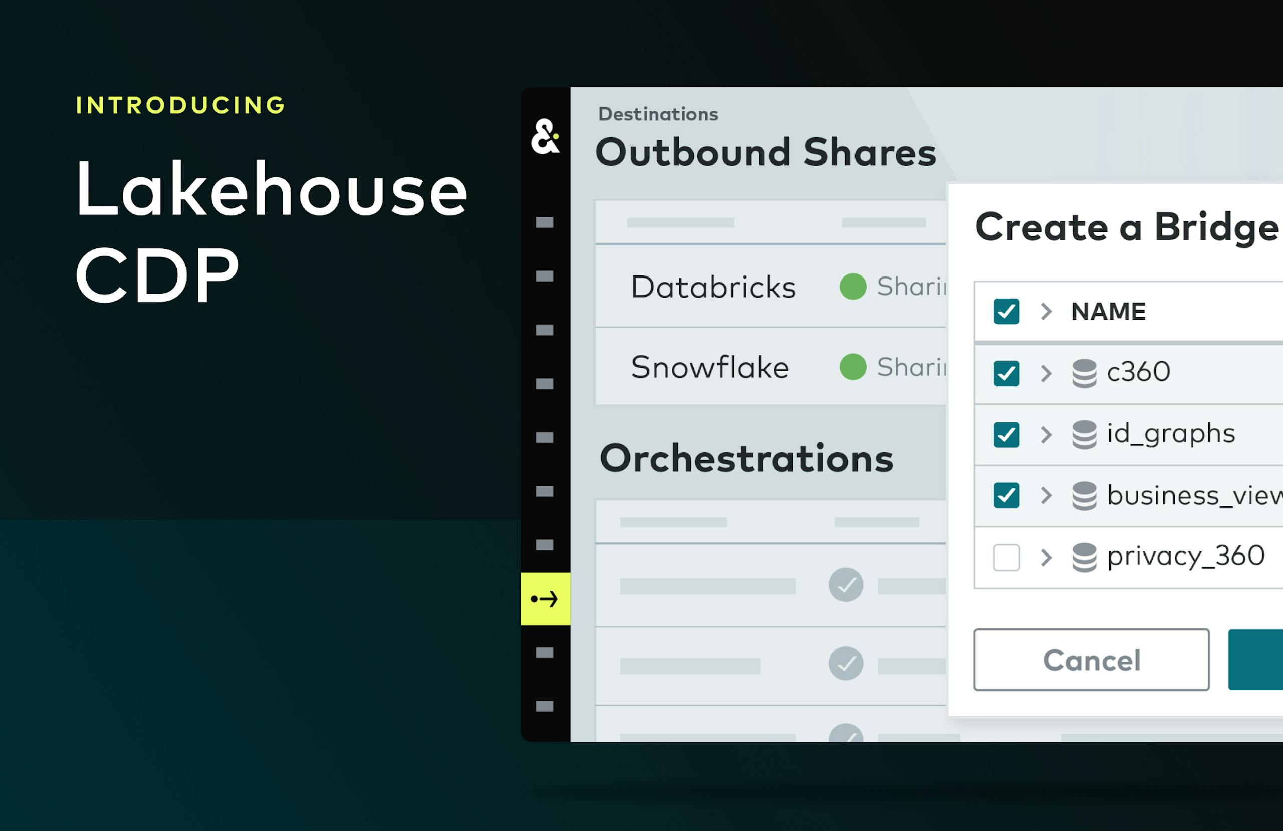Expand the privacy_360 chevron
The height and width of the screenshot is (831, 1283).
[1046, 557]
